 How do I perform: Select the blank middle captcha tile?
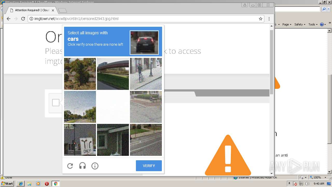(x=113, y=107)
